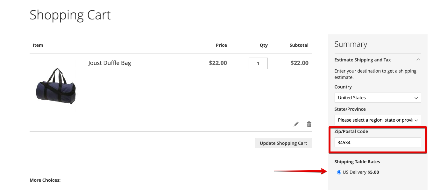Open the Country dropdown showing United States
Screen dimensions: 447x190
[x=378, y=98]
